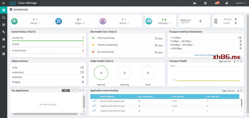Image resolution: width=249 pixels, height=118 pixels.
Task: Click the cloud icon in top bar
Action: pyautogui.click(x=195, y=3)
